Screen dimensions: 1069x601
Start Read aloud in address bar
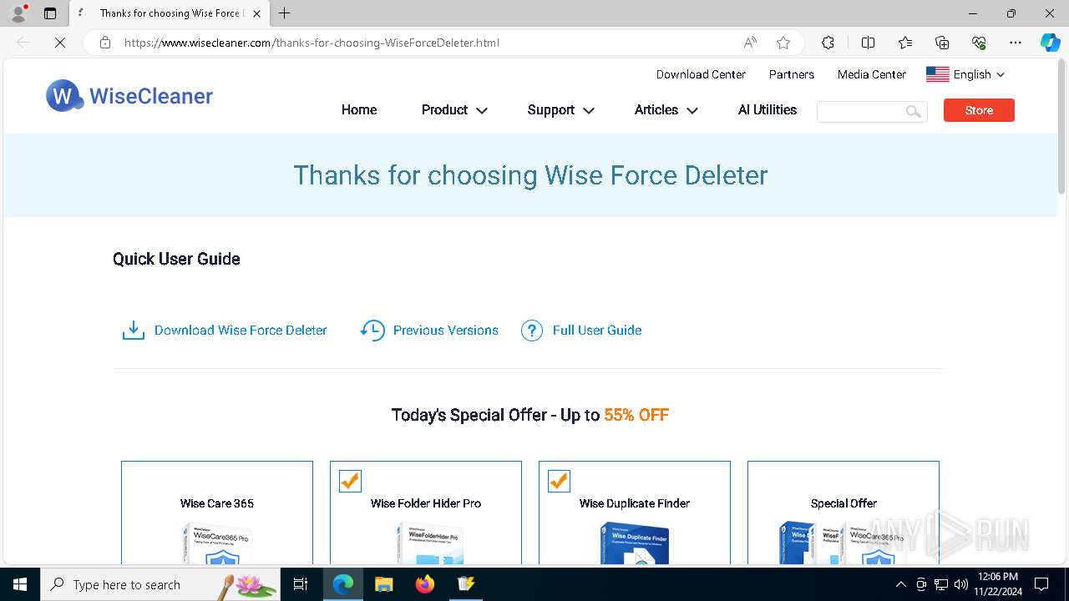[x=750, y=43]
